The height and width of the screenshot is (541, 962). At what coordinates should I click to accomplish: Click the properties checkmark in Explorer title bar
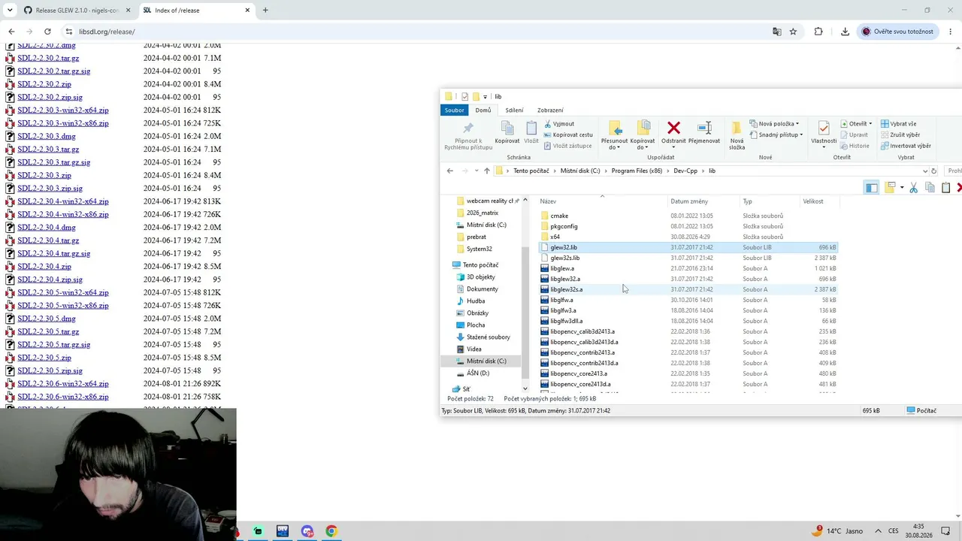click(x=465, y=97)
